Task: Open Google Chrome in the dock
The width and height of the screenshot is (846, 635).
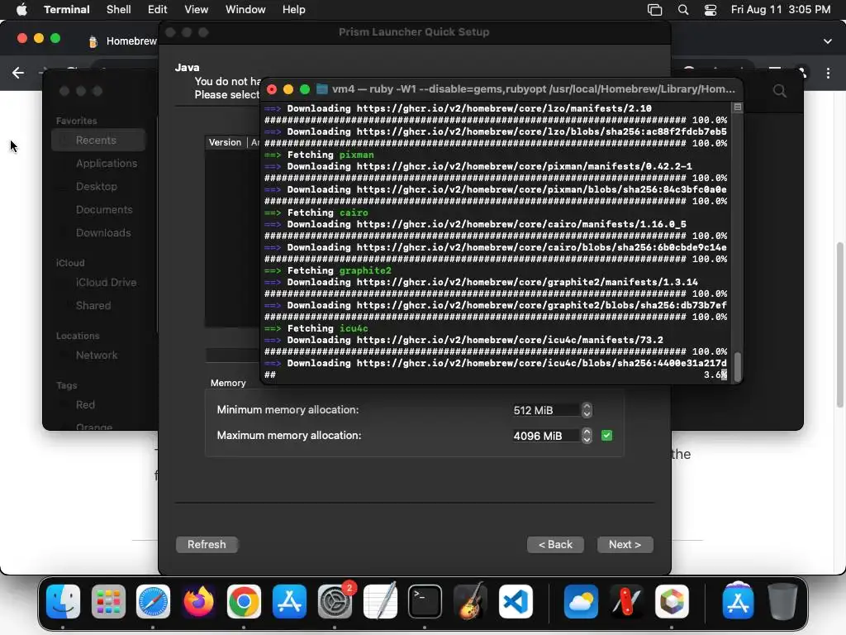Action: click(244, 601)
